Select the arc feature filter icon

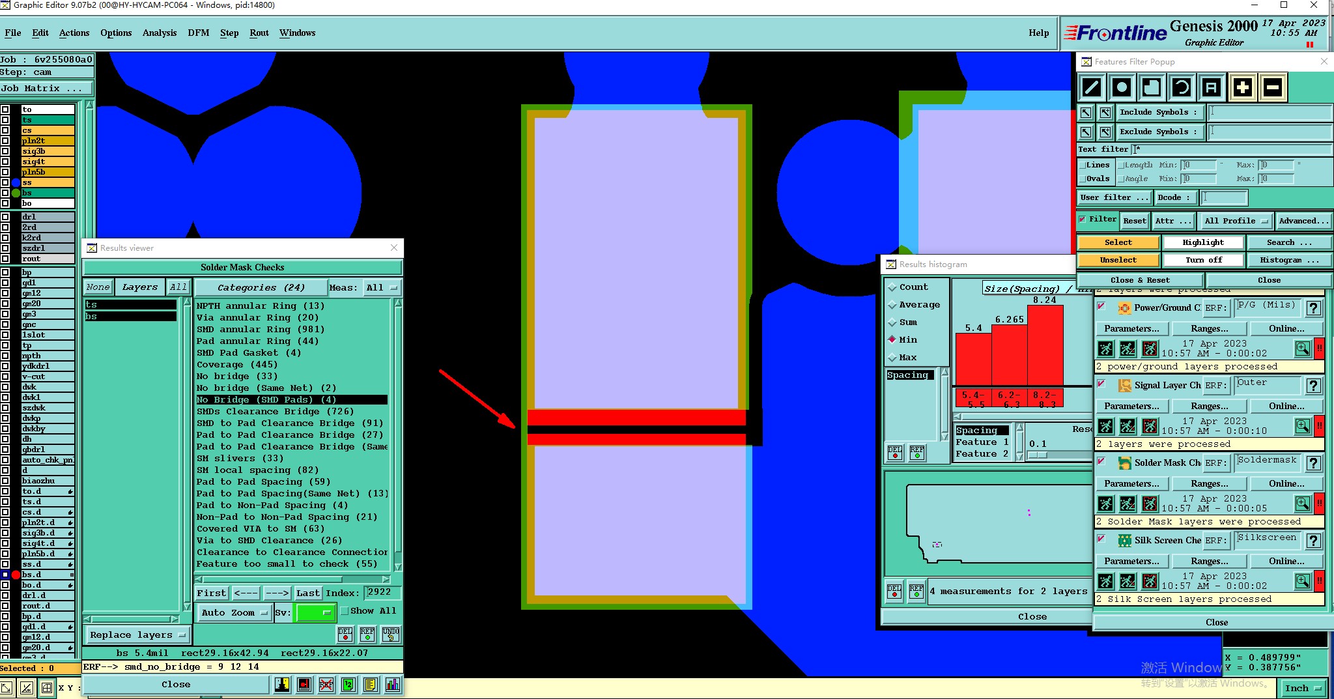(1182, 87)
